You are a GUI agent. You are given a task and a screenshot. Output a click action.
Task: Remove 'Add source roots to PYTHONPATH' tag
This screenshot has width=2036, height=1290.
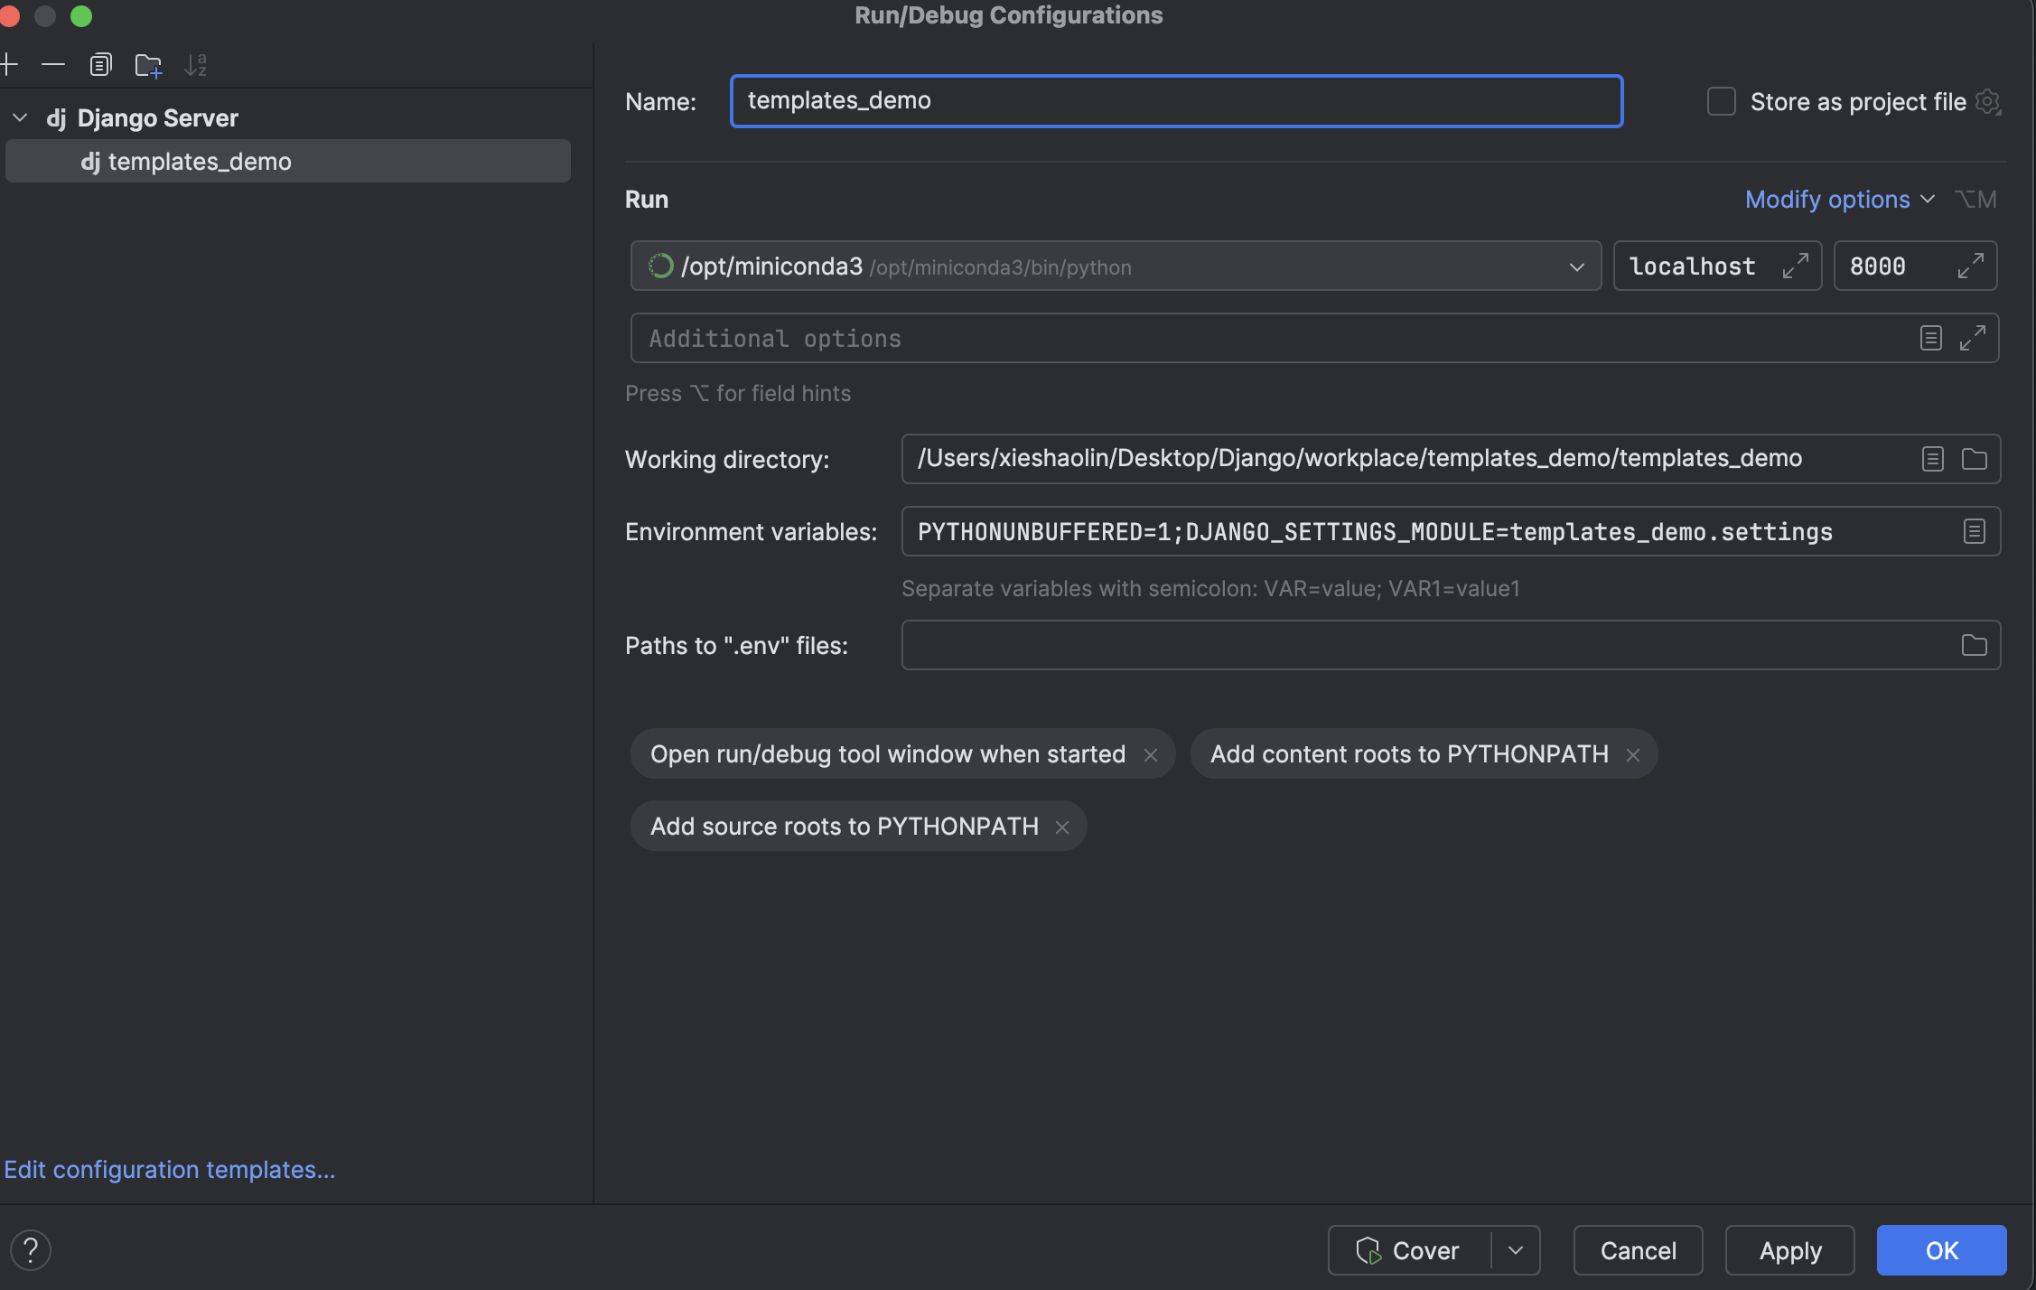pyautogui.click(x=1062, y=827)
